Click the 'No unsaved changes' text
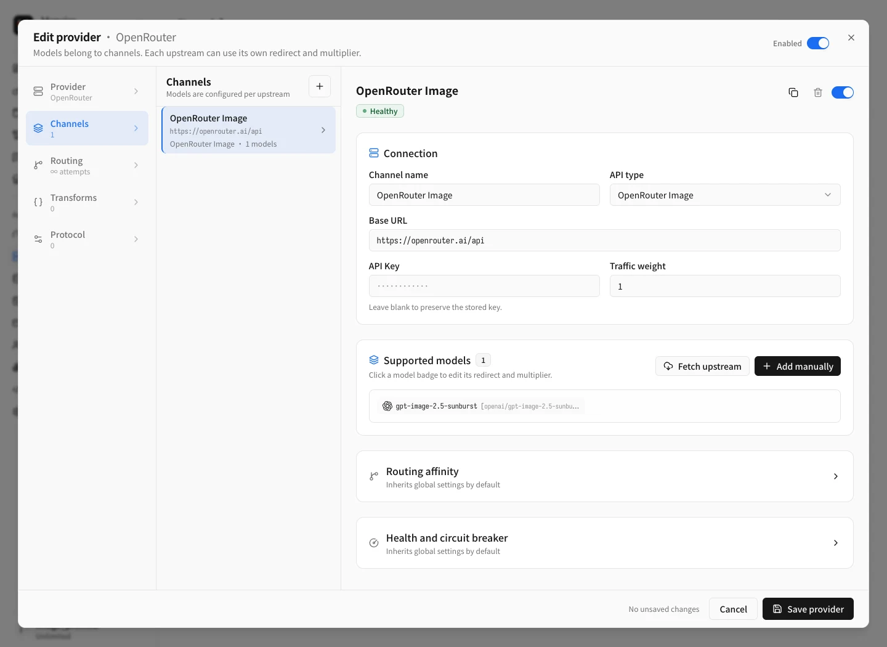The image size is (887, 647). (664, 609)
